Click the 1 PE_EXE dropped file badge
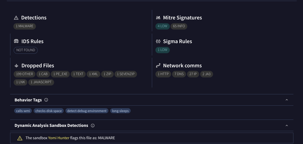The image size is (303, 144). 60,74
